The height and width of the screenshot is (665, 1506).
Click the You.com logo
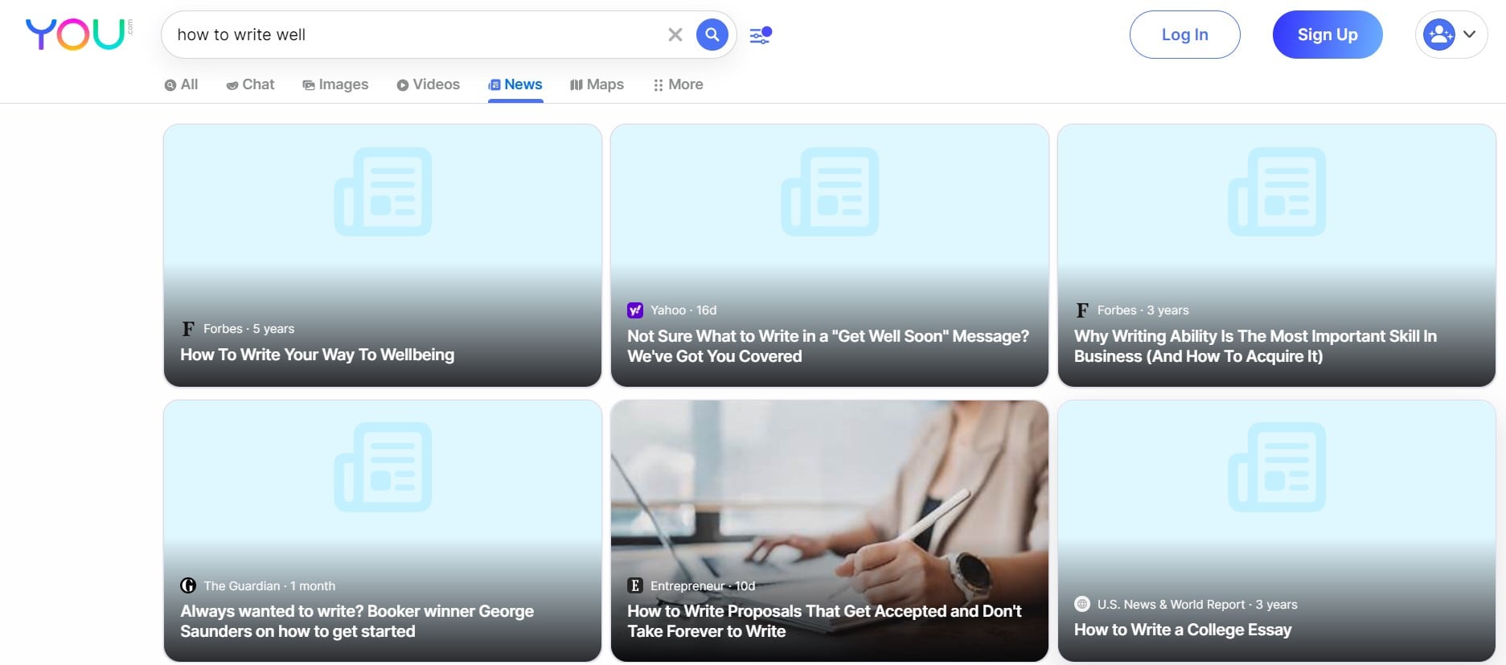tap(77, 35)
